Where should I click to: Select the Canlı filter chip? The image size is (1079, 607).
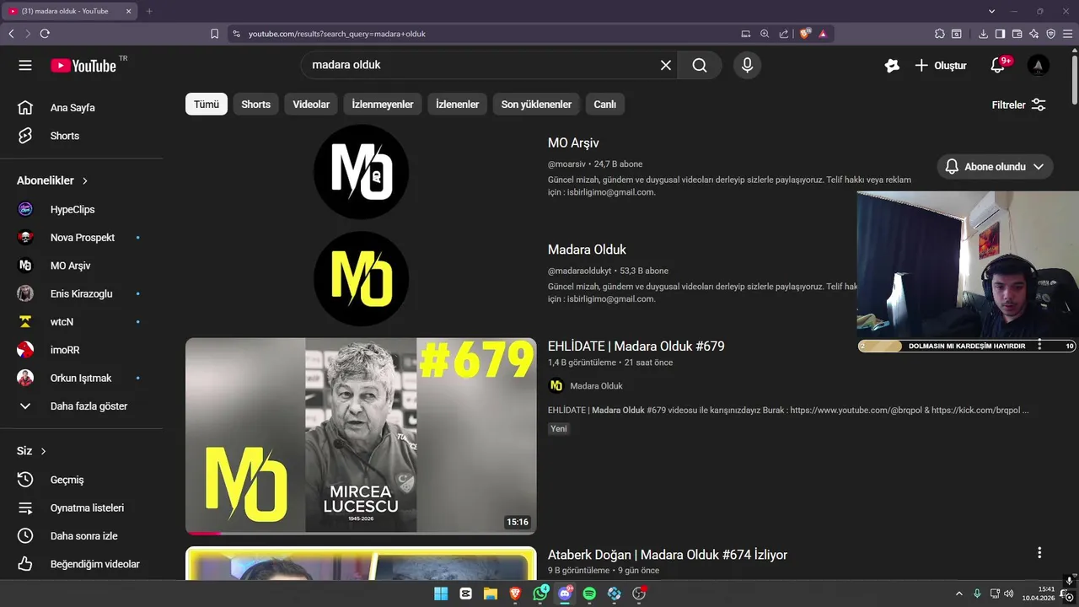605,105
